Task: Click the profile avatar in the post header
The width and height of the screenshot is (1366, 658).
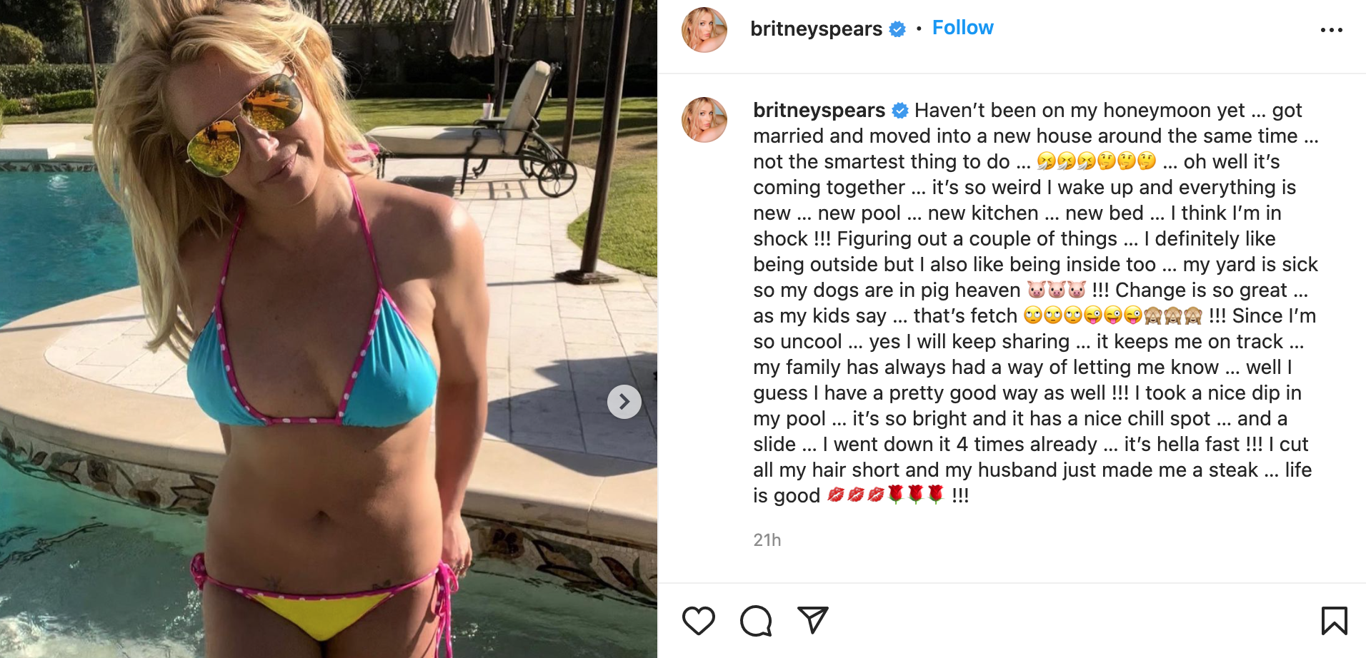Action: 704,29
